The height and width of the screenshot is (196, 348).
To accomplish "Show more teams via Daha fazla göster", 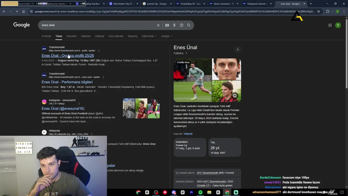I will tap(222, 185).
